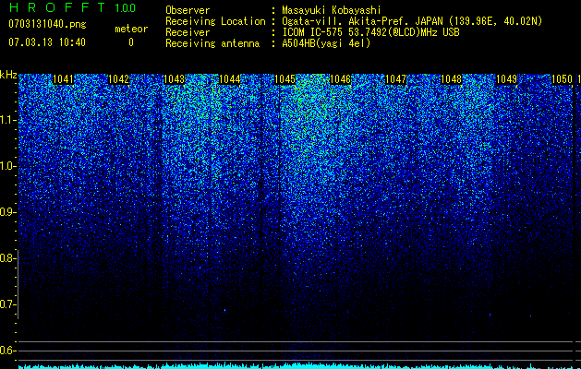Click the 1047 time marker
The height and width of the screenshot is (369, 581).
tap(395, 79)
